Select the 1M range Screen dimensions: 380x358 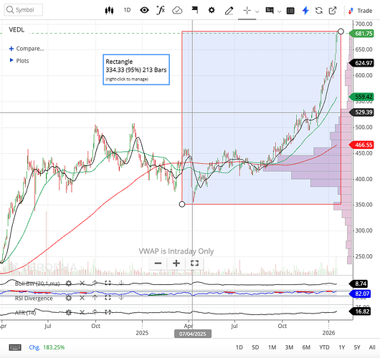(x=272, y=347)
